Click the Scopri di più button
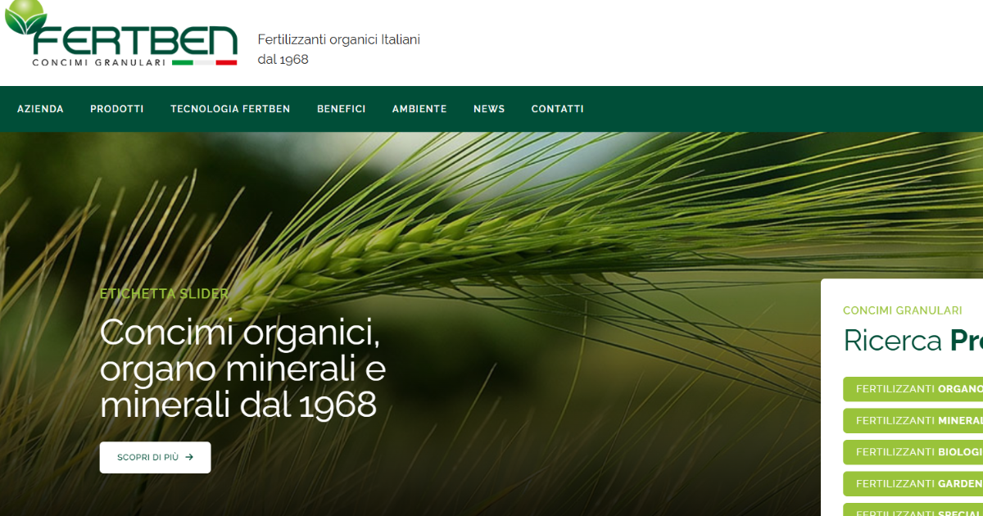Screen dimensions: 983x516 click(155, 457)
